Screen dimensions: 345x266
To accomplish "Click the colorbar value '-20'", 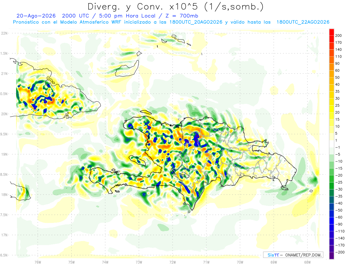I will point(338,175).
